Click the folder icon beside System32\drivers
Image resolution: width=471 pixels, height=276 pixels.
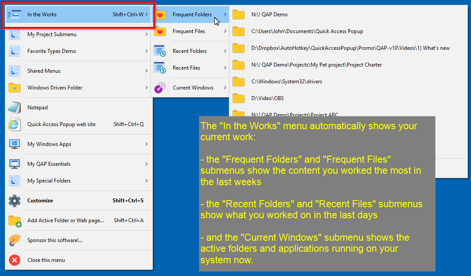click(x=239, y=82)
